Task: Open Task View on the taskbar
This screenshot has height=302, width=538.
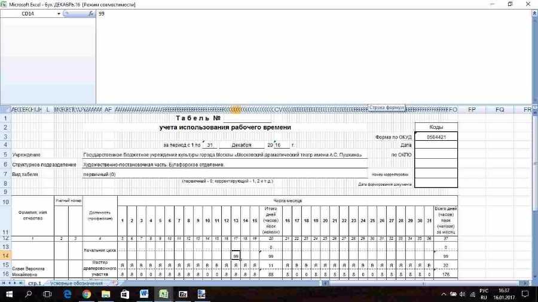Action: [x=48, y=294]
